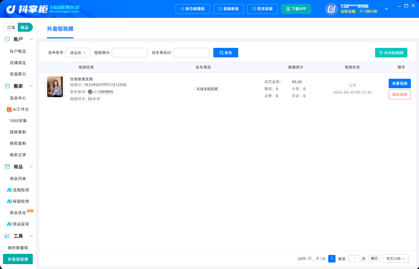Open 商品优化 in sidebar
The width and height of the screenshot is (419, 269).
(18, 213)
